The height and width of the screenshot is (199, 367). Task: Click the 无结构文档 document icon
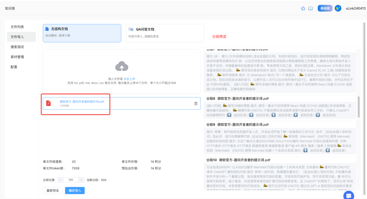click(x=47, y=29)
